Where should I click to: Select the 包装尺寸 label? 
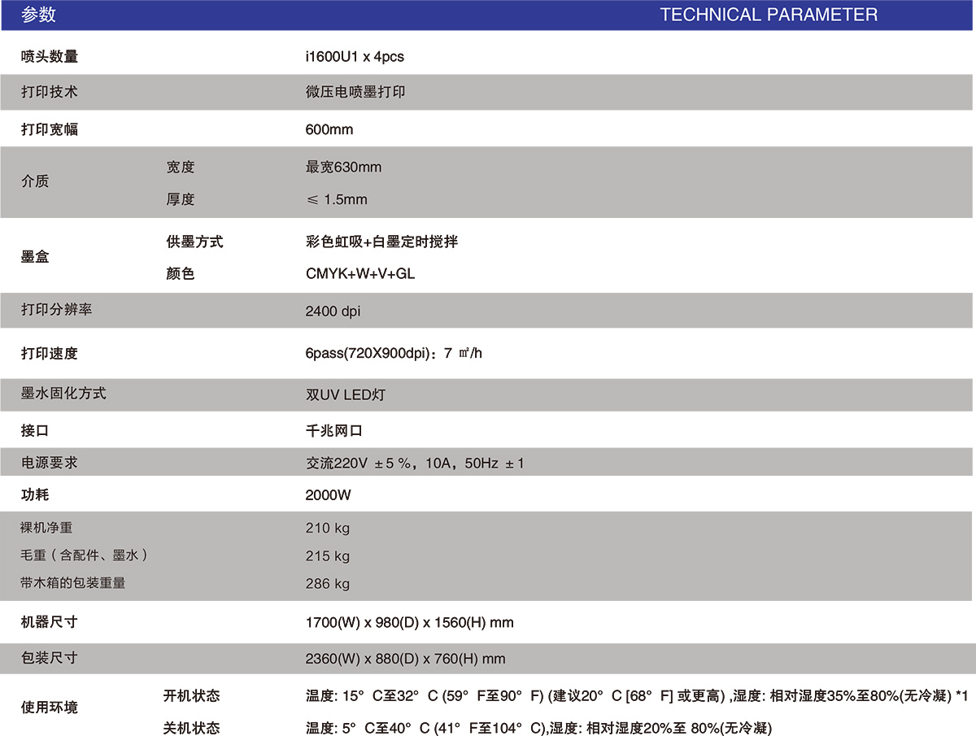50,657
